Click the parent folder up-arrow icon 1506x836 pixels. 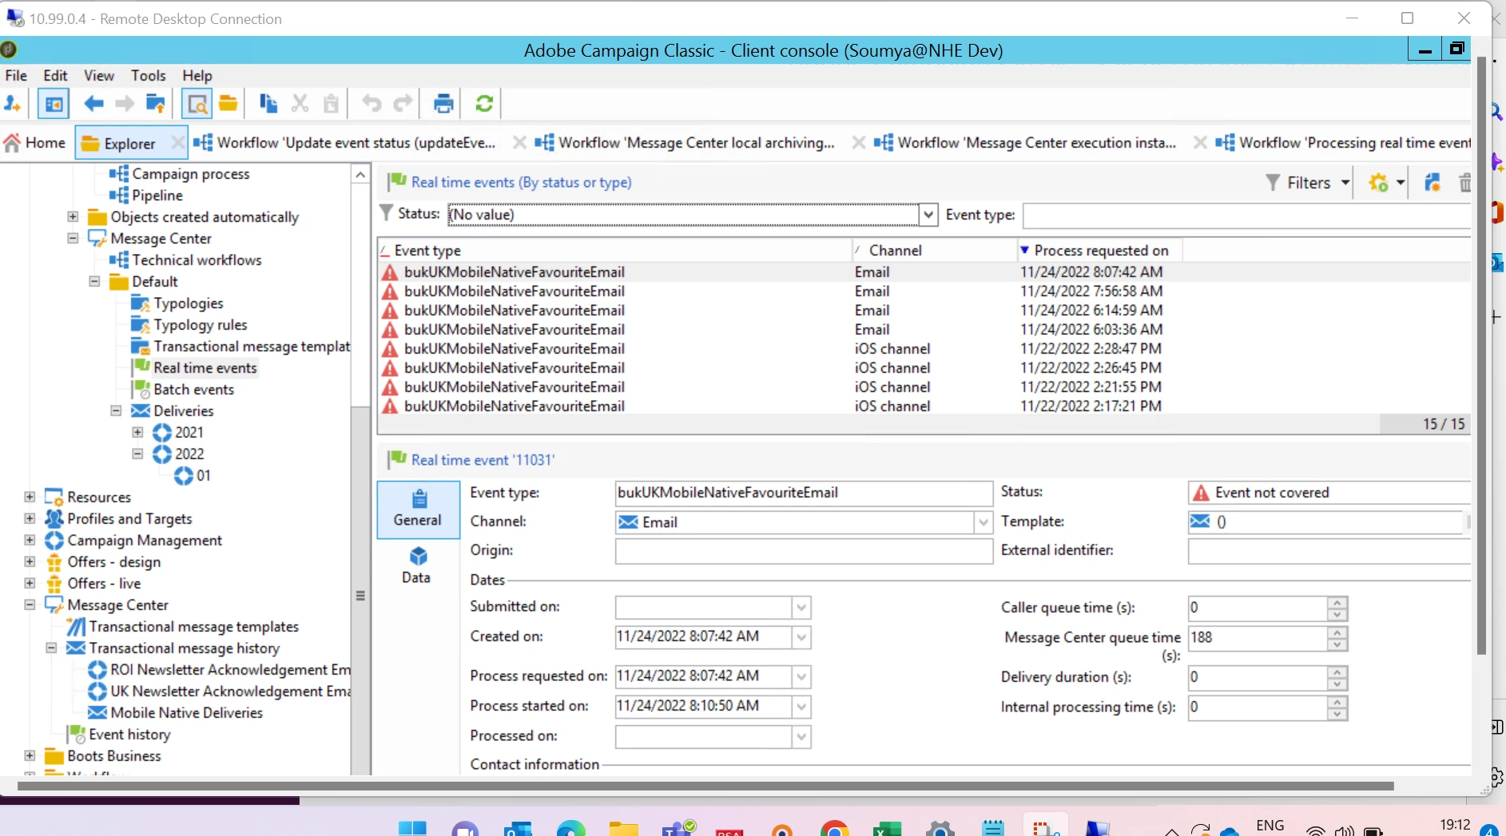(156, 104)
